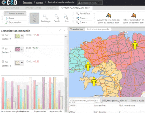Switch to the Visualisation map tab

tap(77, 29)
